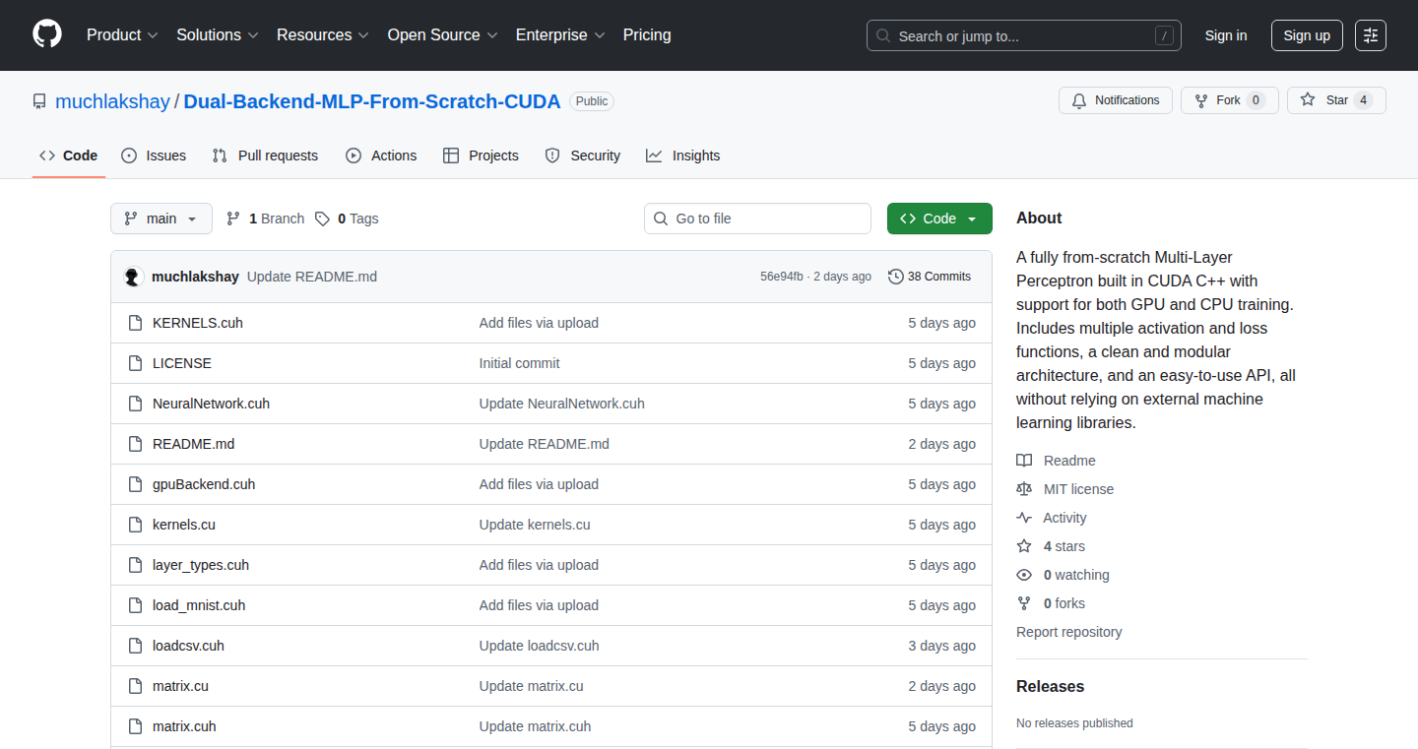Switch to the Code tab
The width and height of the screenshot is (1418, 749).
[x=69, y=156]
